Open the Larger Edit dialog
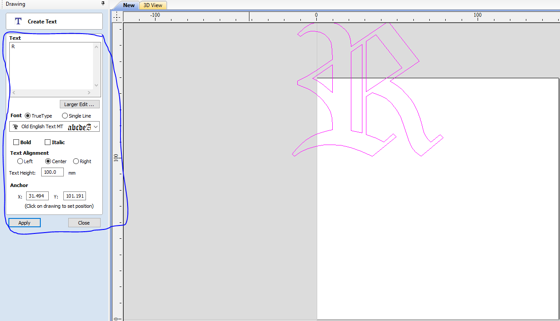This screenshot has width=560, height=321. tap(79, 104)
